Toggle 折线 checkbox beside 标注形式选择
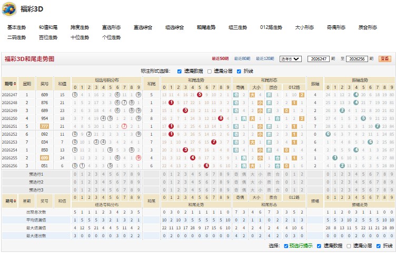Image resolution: width=396 pixels, height=253 pixels. [239, 72]
